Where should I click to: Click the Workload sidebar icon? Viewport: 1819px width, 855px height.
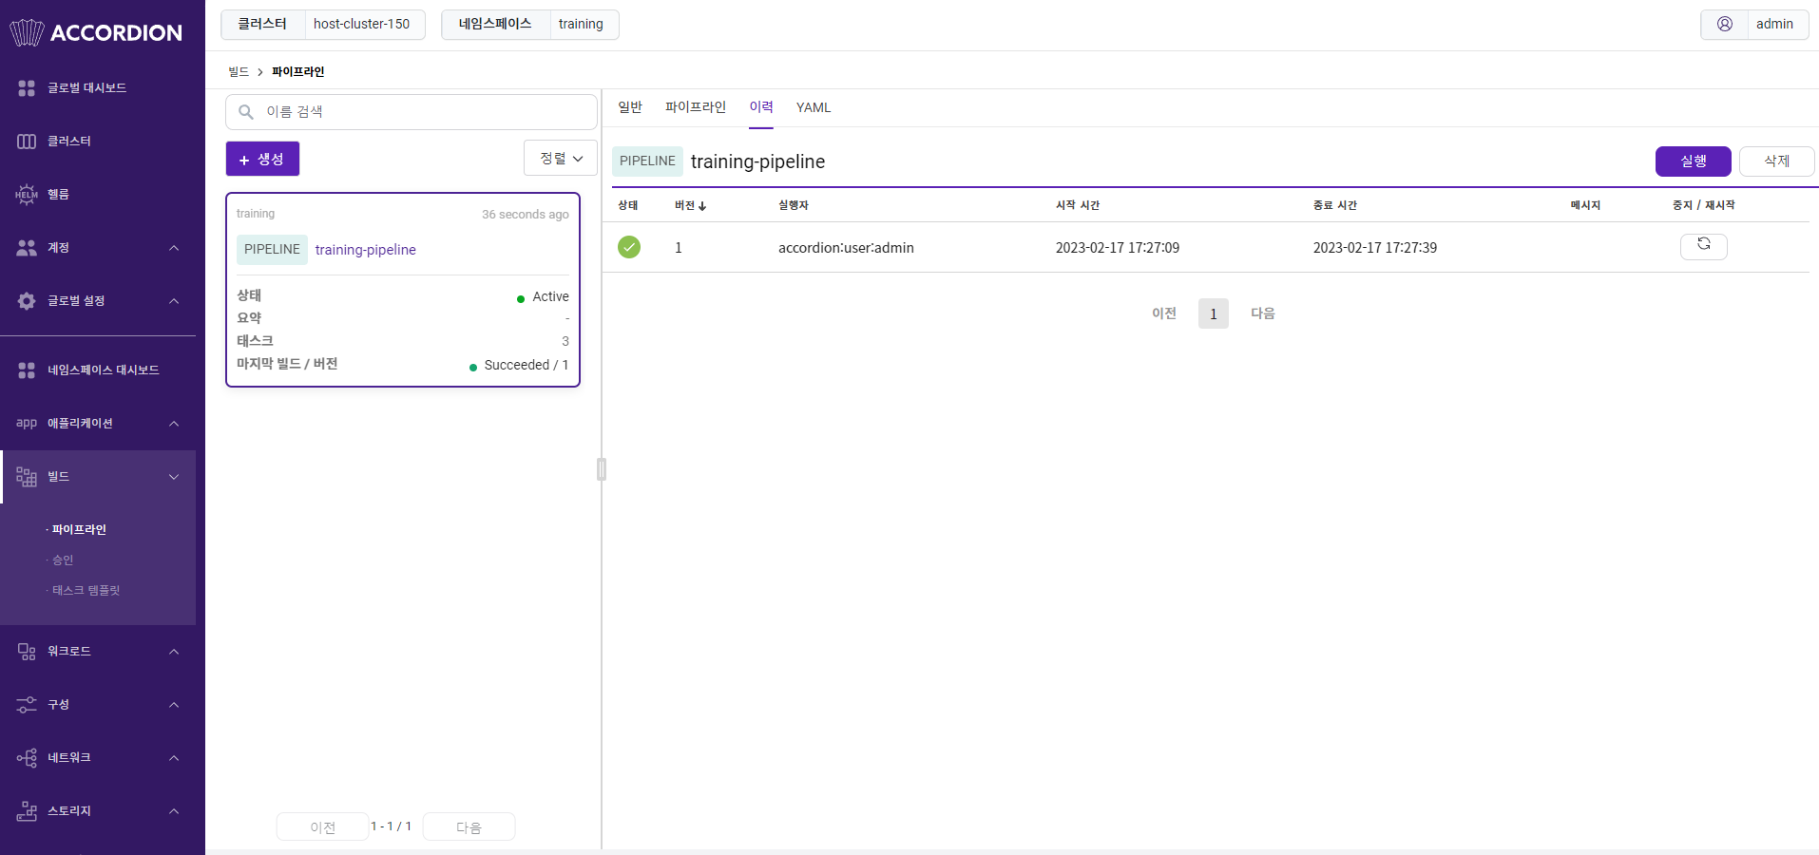[x=27, y=652]
